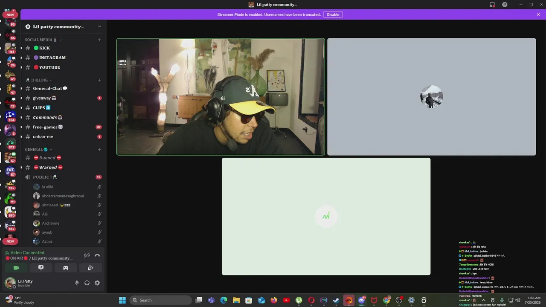Open the server icon with the 212 badge
The height and width of the screenshot is (307, 546).
10,143
